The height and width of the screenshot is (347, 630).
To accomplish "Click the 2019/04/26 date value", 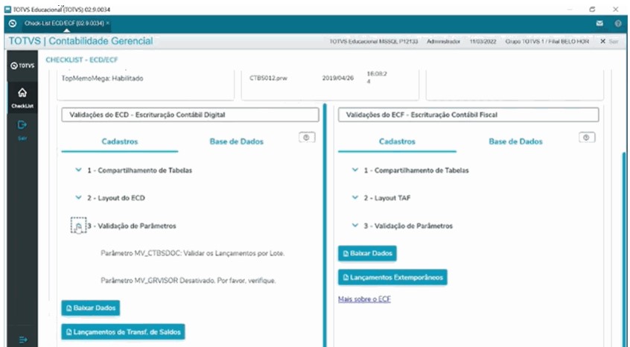I will 338,78.
